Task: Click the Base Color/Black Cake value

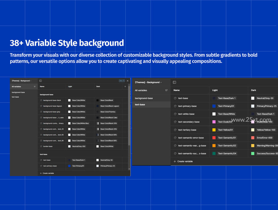Action: pyautogui.click(x=109, y=117)
